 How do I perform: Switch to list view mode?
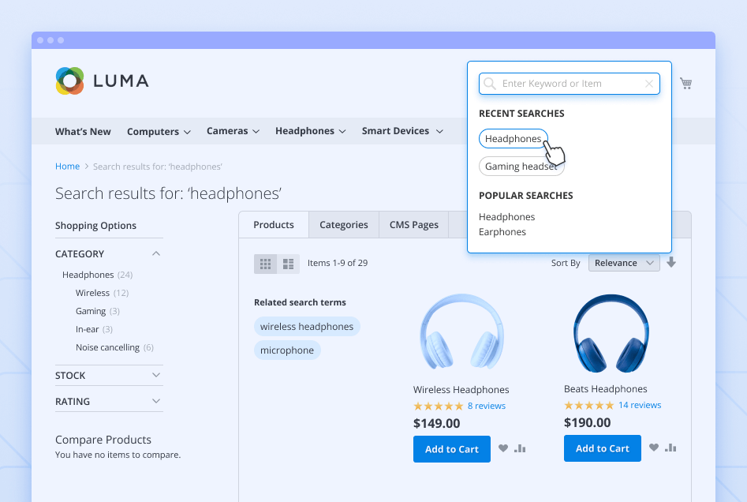tap(288, 264)
